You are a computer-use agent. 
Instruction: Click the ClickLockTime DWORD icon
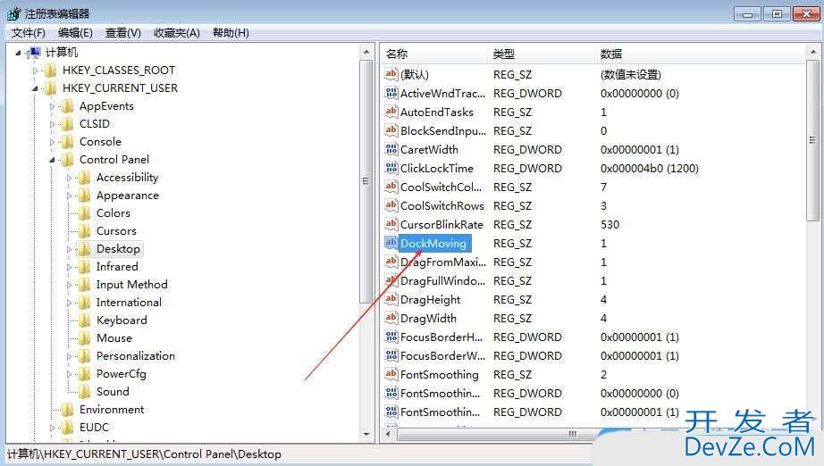tap(391, 168)
